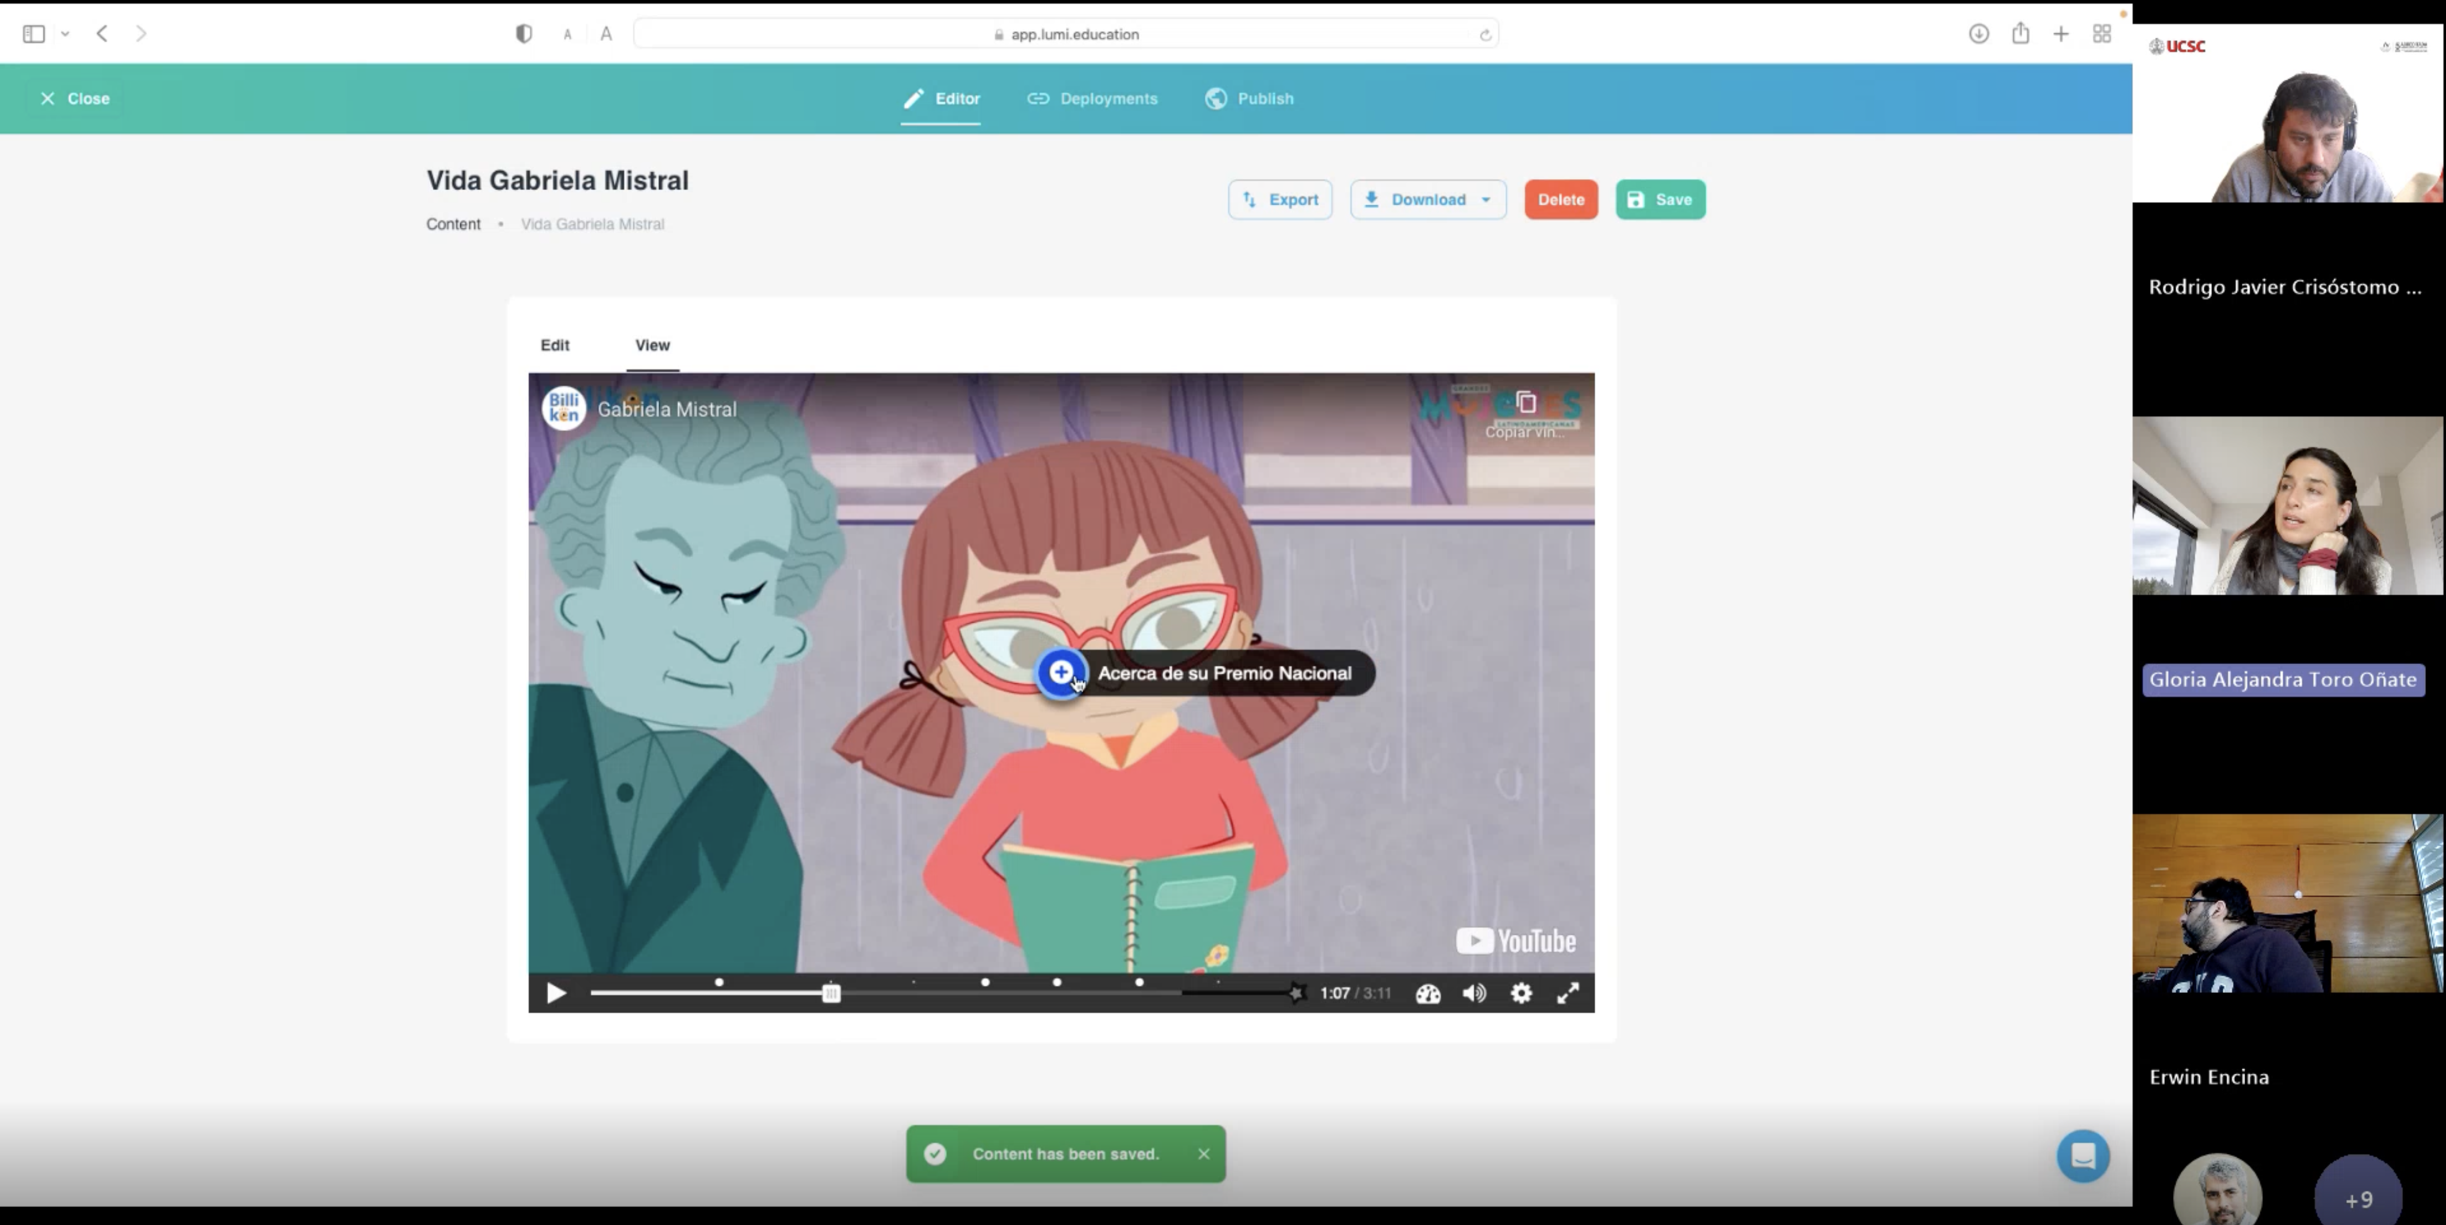Expand the sidebar options chevron
Image resolution: width=2446 pixels, height=1225 pixels.
(x=64, y=34)
